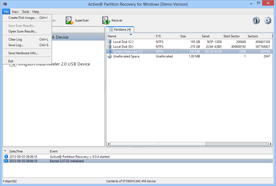Select log entry dated 2013-08-03 08:06:16
The image size is (276, 186).
[x=23, y=156]
